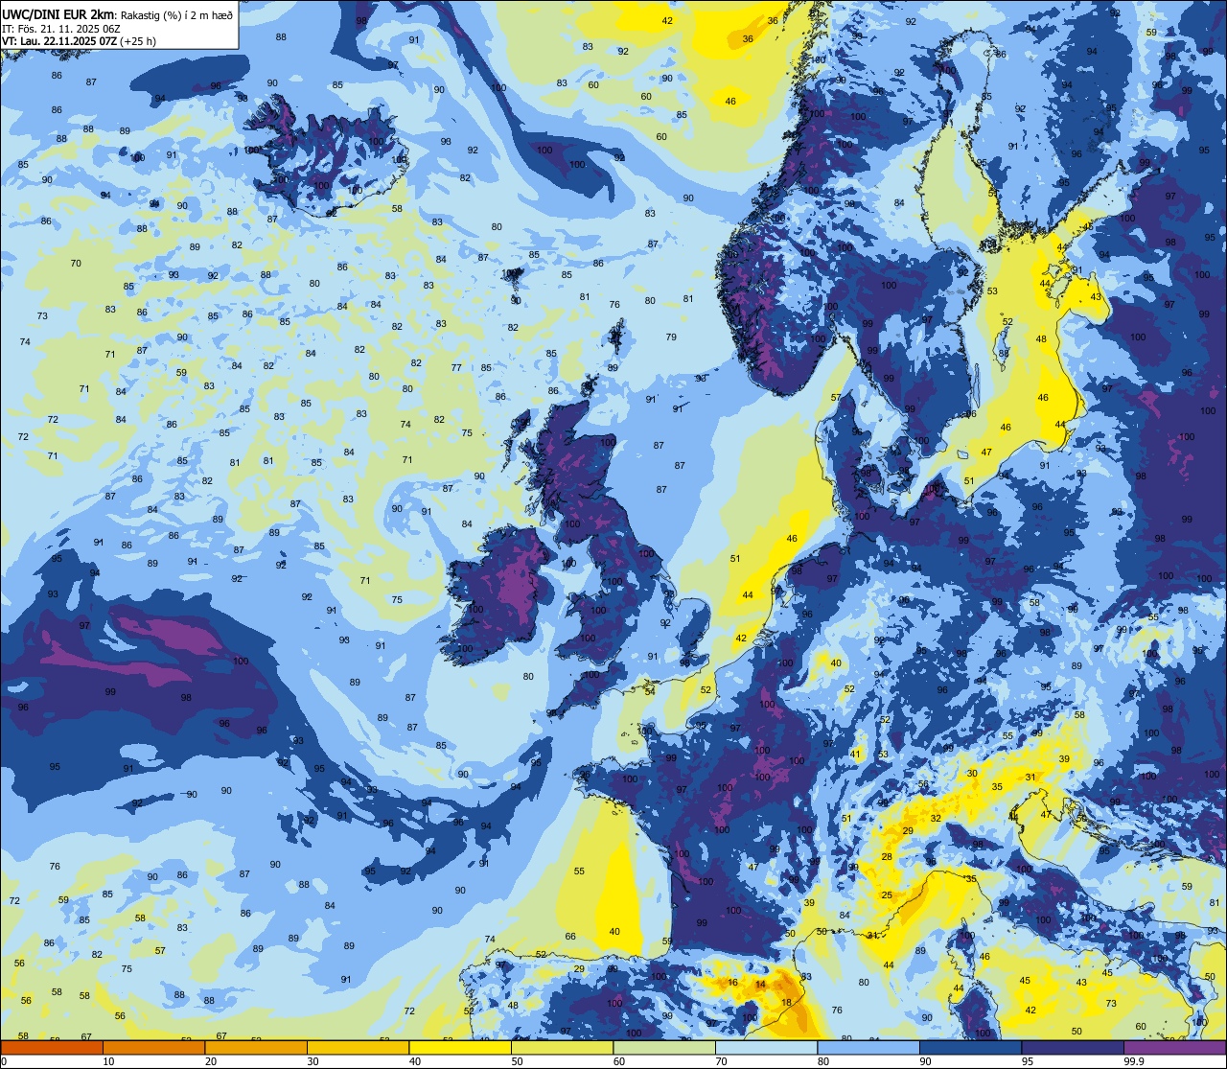Click the '25' humidity value on the map

(887, 895)
